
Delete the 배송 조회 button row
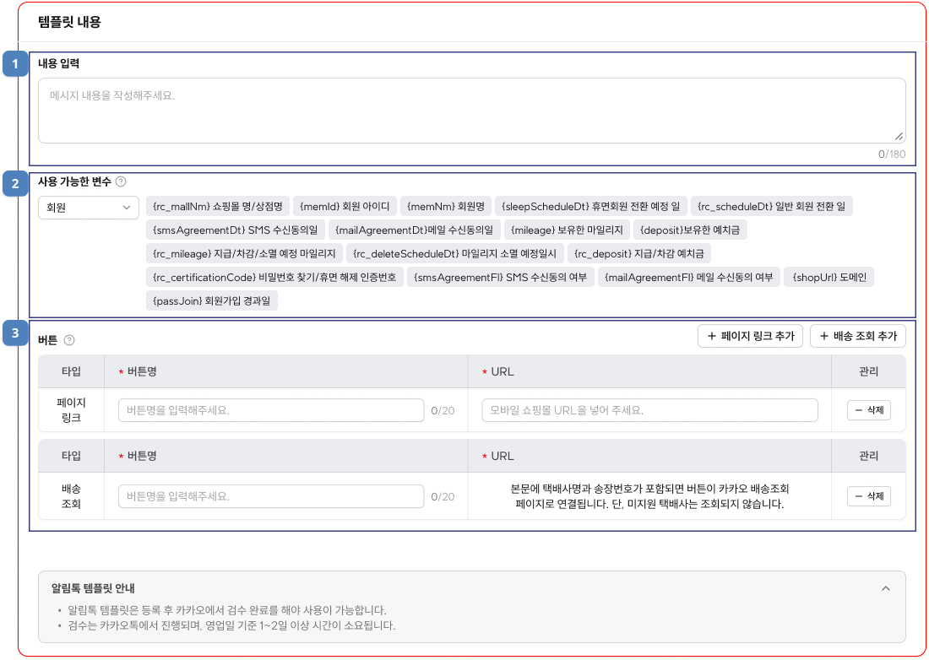click(x=868, y=496)
